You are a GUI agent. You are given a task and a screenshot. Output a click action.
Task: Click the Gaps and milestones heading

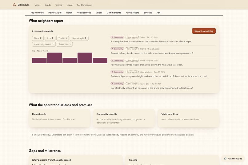(x=45, y=151)
